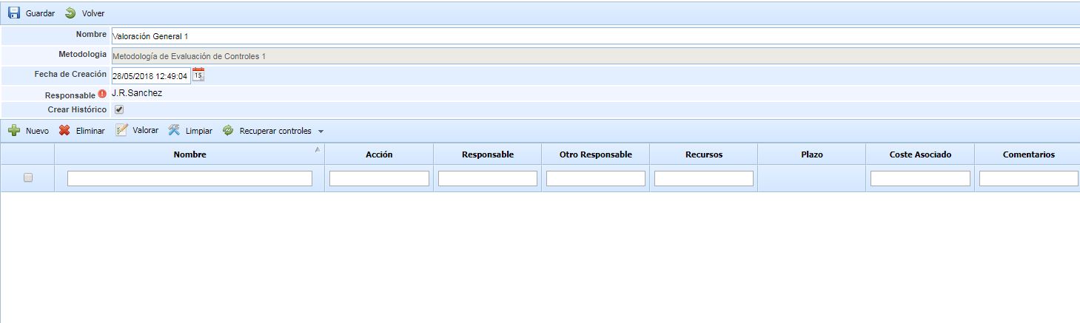Click the Plazo column header
The width and height of the screenshot is (1080, 323).
point(811,154)
